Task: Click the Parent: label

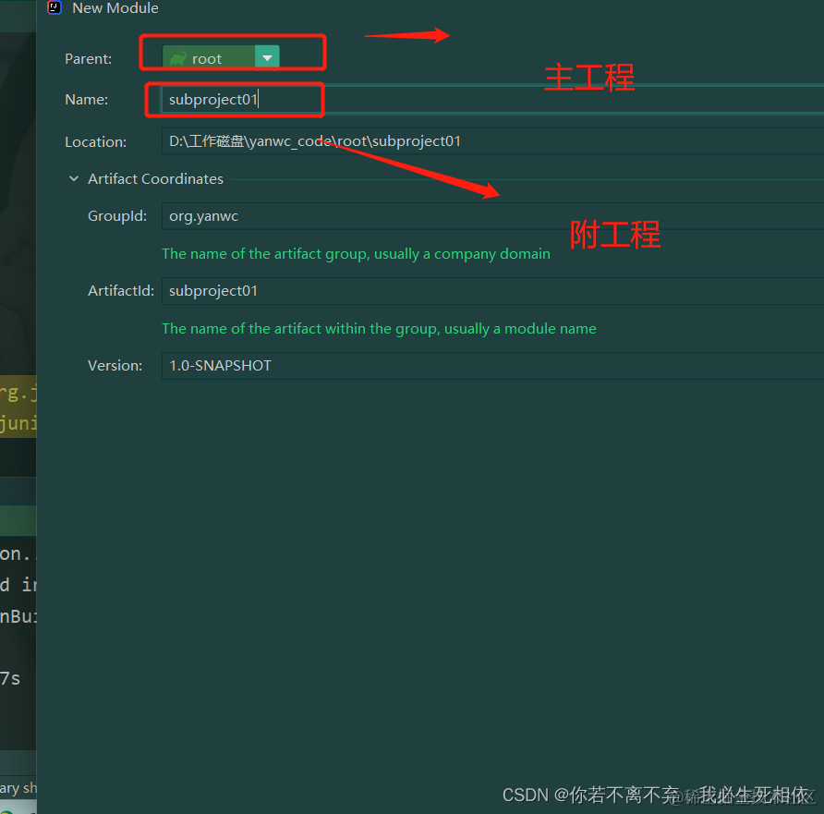Action: coord(89,59)
